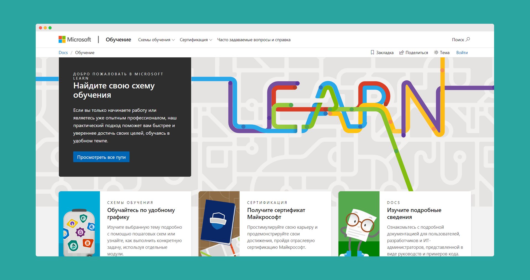The image size is (530, 280).
Task: Click the DOCS card label
Action: coord(393,202)
